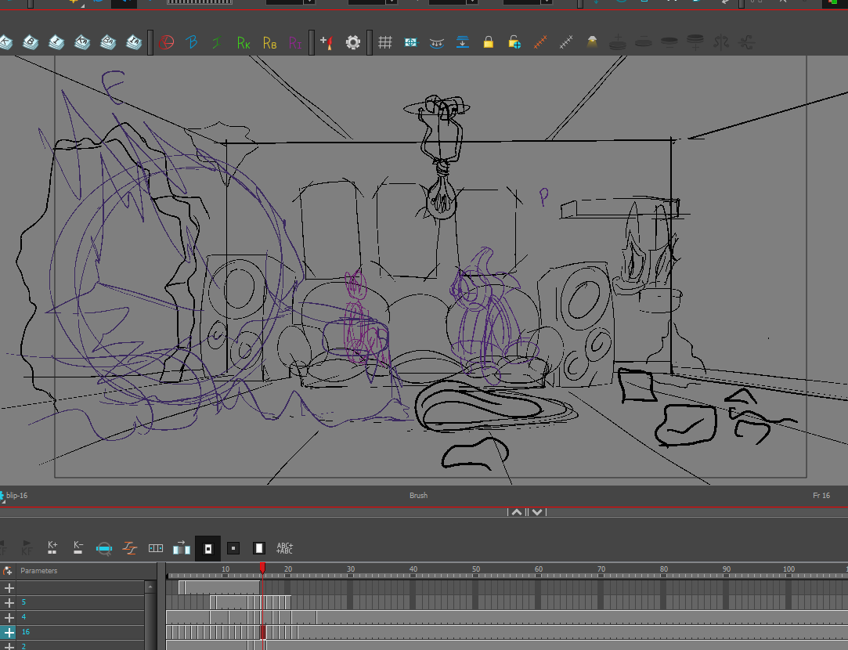Expand layer 4 parameters plus

[9, 618]
